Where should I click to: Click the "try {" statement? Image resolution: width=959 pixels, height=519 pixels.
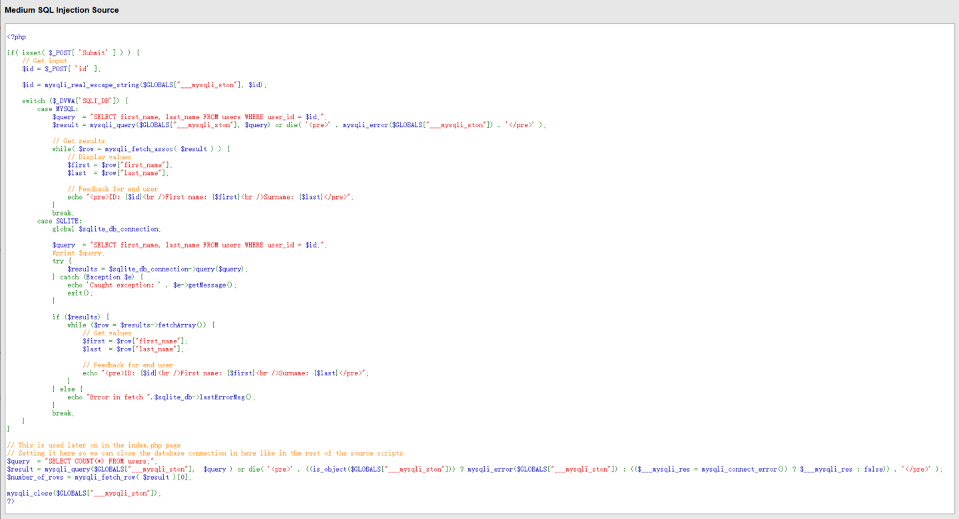pyautogui.click(x=61, y=261)
